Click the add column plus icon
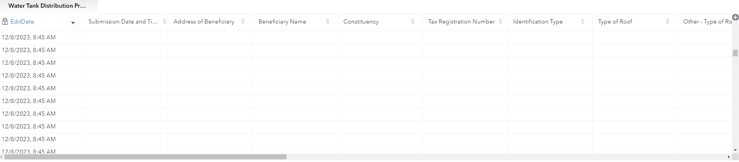Viewport: 739px width, 162px height. pyautogui.click(x=735, y=17)
